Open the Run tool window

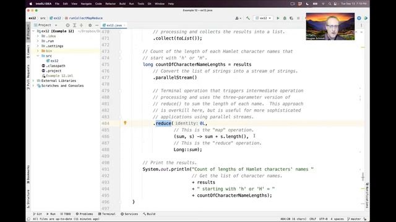(51, 214)
